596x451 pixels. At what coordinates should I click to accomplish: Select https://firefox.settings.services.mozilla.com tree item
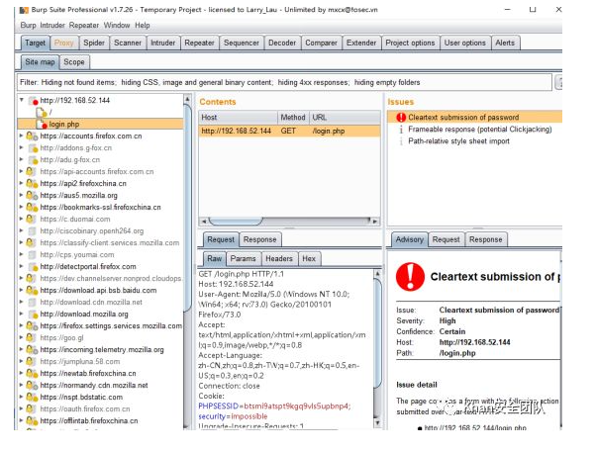tap(111, 325)
